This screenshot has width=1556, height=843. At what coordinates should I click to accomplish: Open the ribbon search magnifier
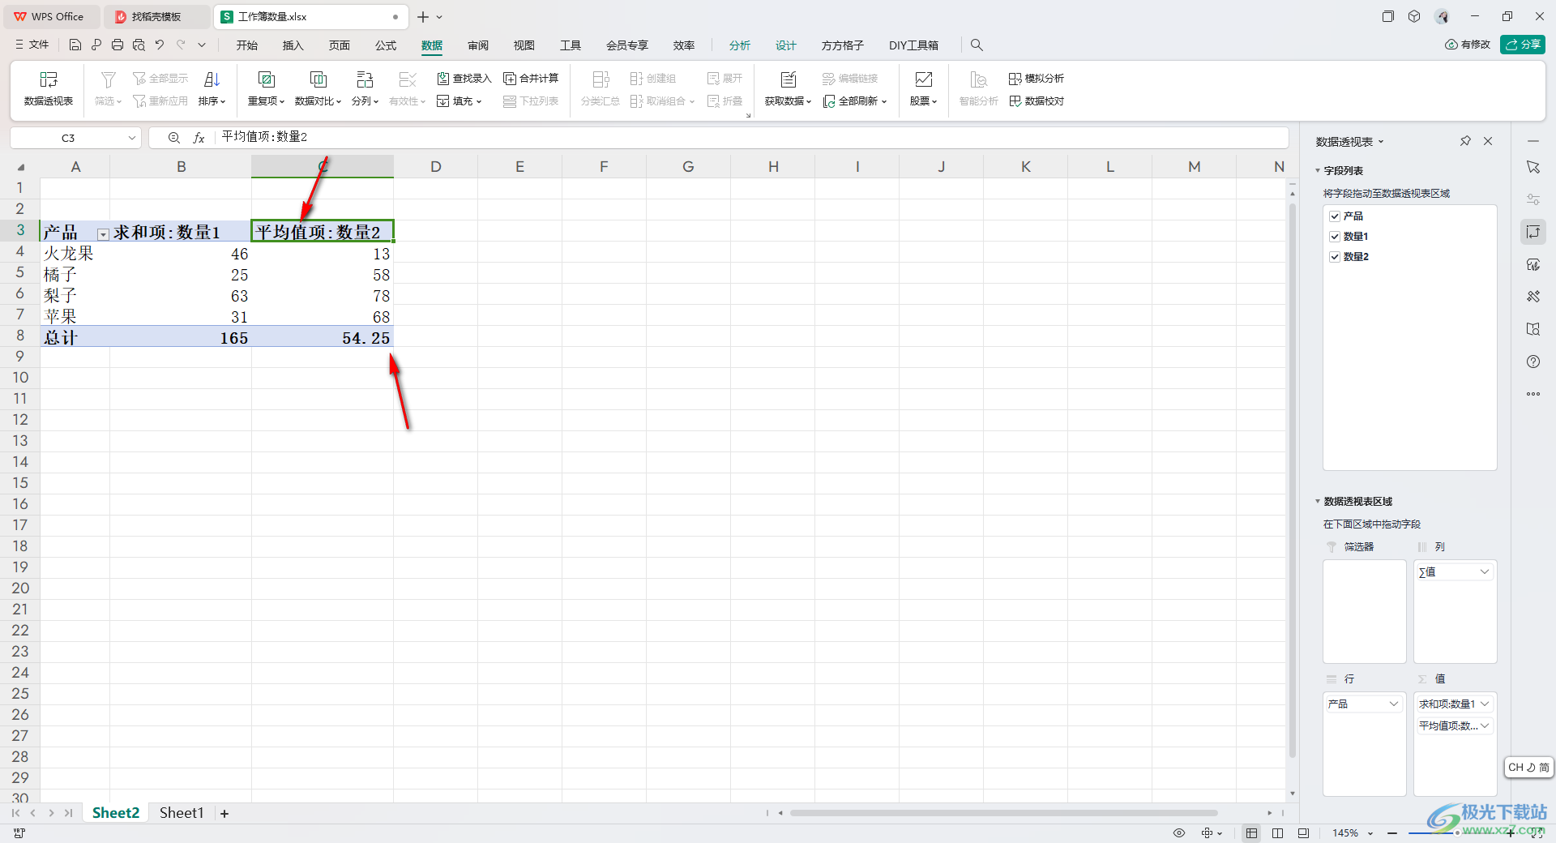(x=977, y=45)
